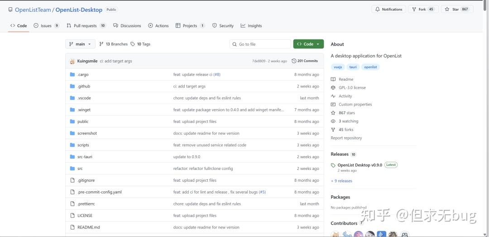
Task: Click commit message 'update to 0.9.0'
Action: point(187,157)
